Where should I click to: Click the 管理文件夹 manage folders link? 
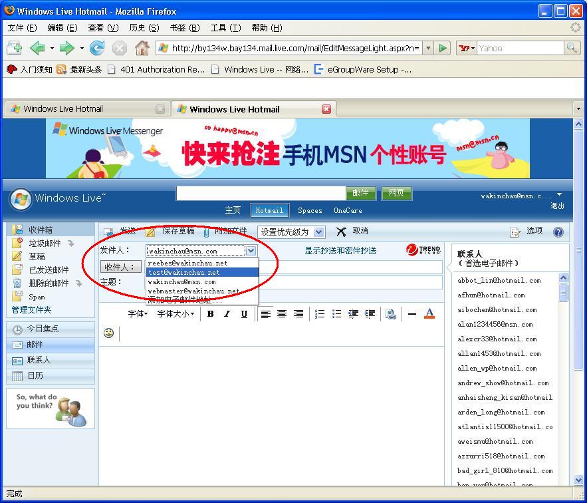tap(31, 310)
